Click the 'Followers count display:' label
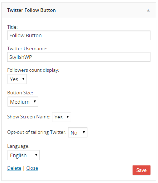The width and height of the screenshot is (158, 183). (33, 70)
